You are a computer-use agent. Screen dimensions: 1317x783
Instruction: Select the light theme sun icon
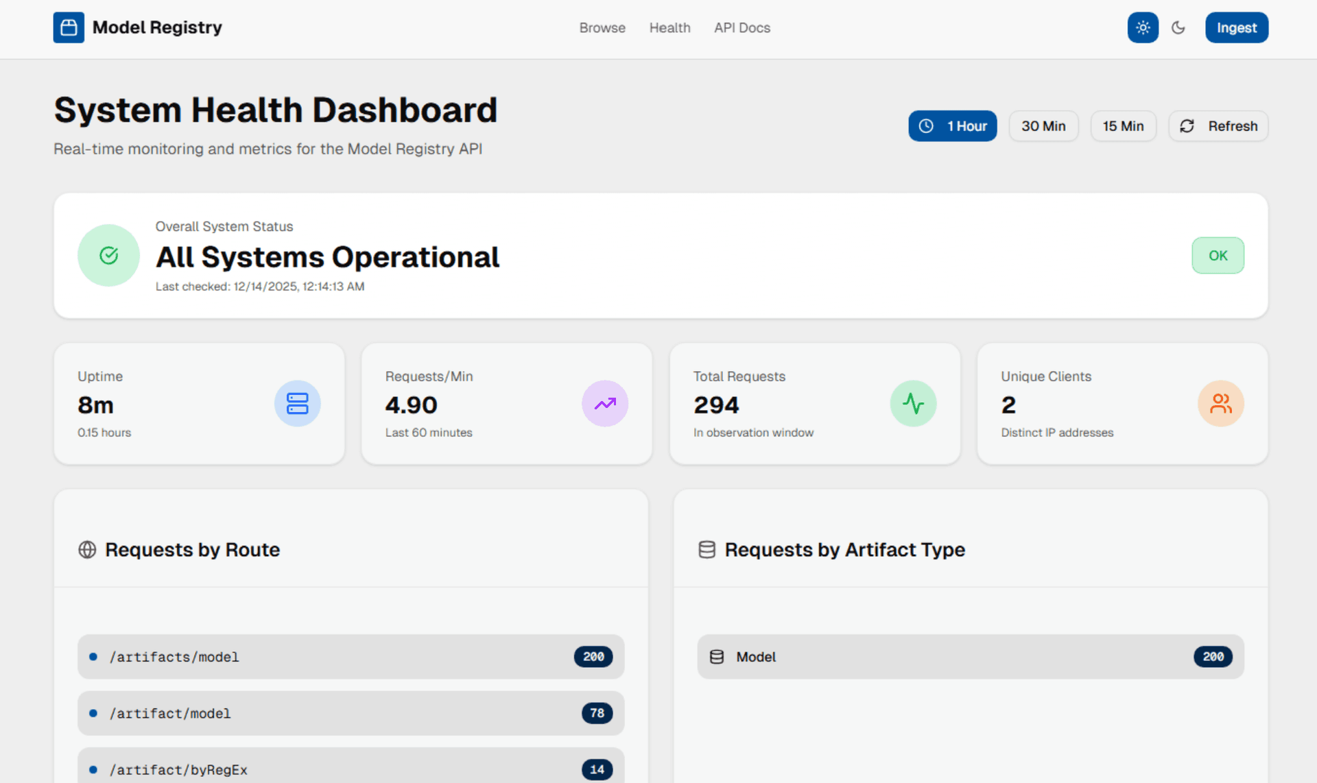1142,27
